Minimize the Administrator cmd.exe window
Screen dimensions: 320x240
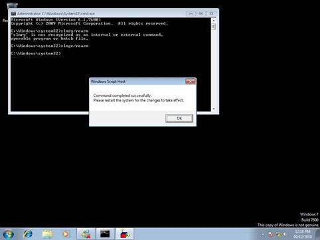click(x=191, y=14)
